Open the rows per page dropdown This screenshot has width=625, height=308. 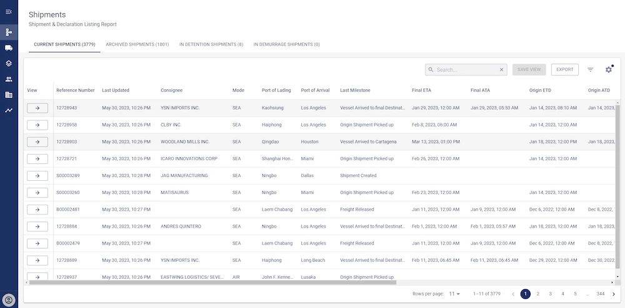(x=454, y=294)
